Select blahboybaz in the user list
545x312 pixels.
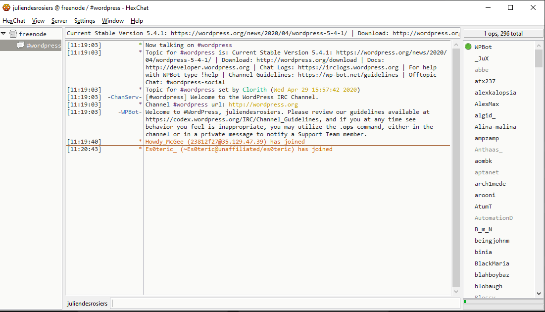tap(492, 275)
